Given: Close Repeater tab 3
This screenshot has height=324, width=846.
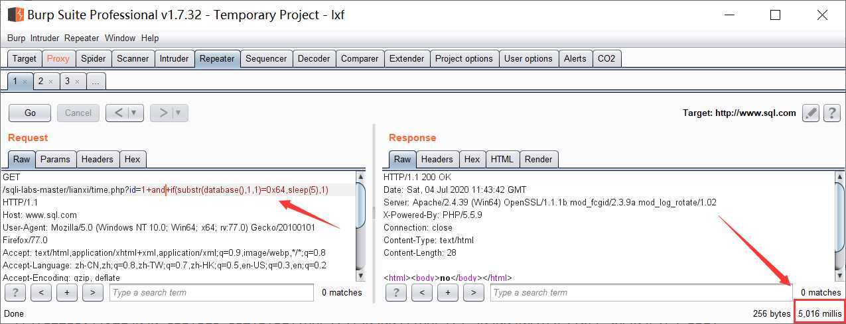Looking at the screenshot, I should click(x=77, y=81).
